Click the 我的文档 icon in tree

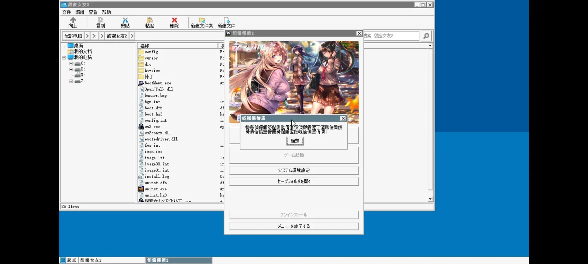pyautogui.click(x=70, y=51)
